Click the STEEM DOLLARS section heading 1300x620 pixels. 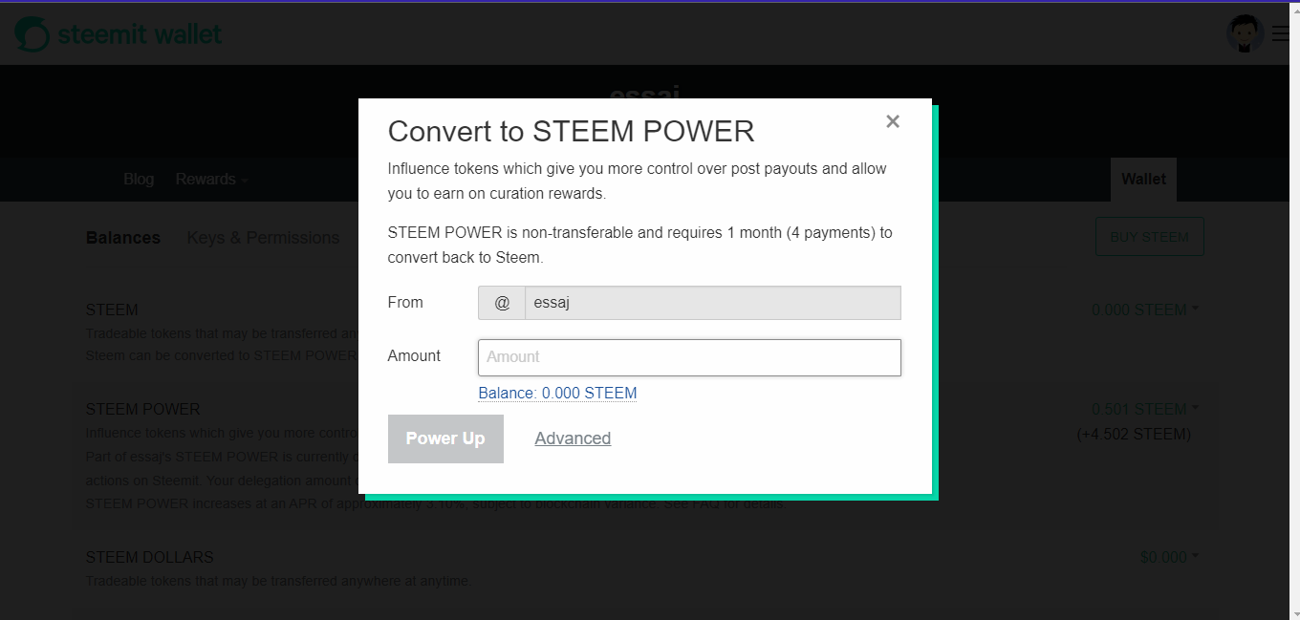pos(150,557)
